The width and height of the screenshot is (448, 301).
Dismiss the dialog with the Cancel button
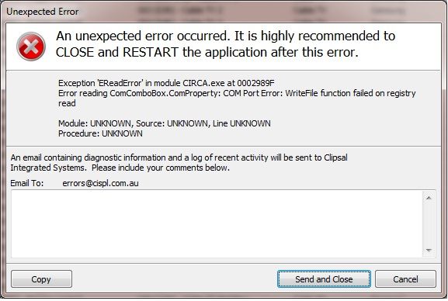tap(405, 279)
